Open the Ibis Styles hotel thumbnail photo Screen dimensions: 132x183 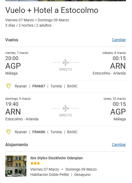(16, 166)
